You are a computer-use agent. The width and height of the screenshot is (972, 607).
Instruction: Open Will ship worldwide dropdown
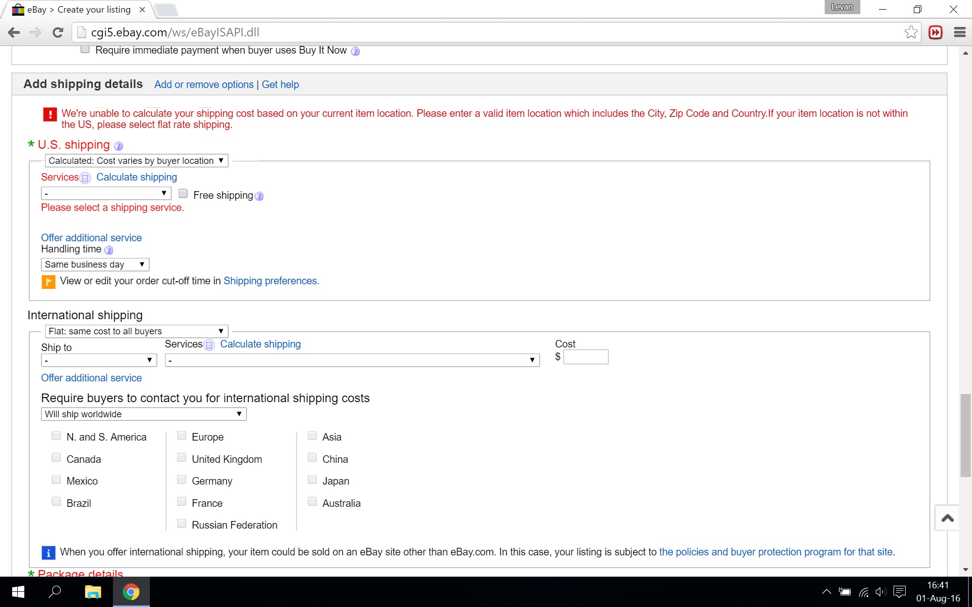[x=143, y=414]
